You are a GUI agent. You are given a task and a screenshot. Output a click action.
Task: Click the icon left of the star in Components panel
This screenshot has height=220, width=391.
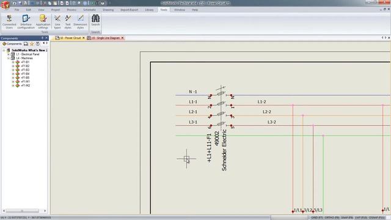(26, 43)
